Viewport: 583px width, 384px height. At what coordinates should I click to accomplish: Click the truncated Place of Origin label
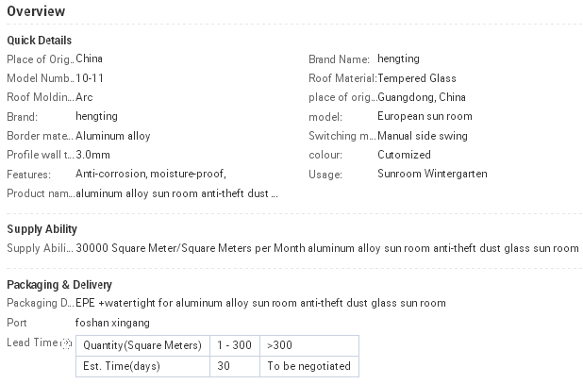click(41, 59)
